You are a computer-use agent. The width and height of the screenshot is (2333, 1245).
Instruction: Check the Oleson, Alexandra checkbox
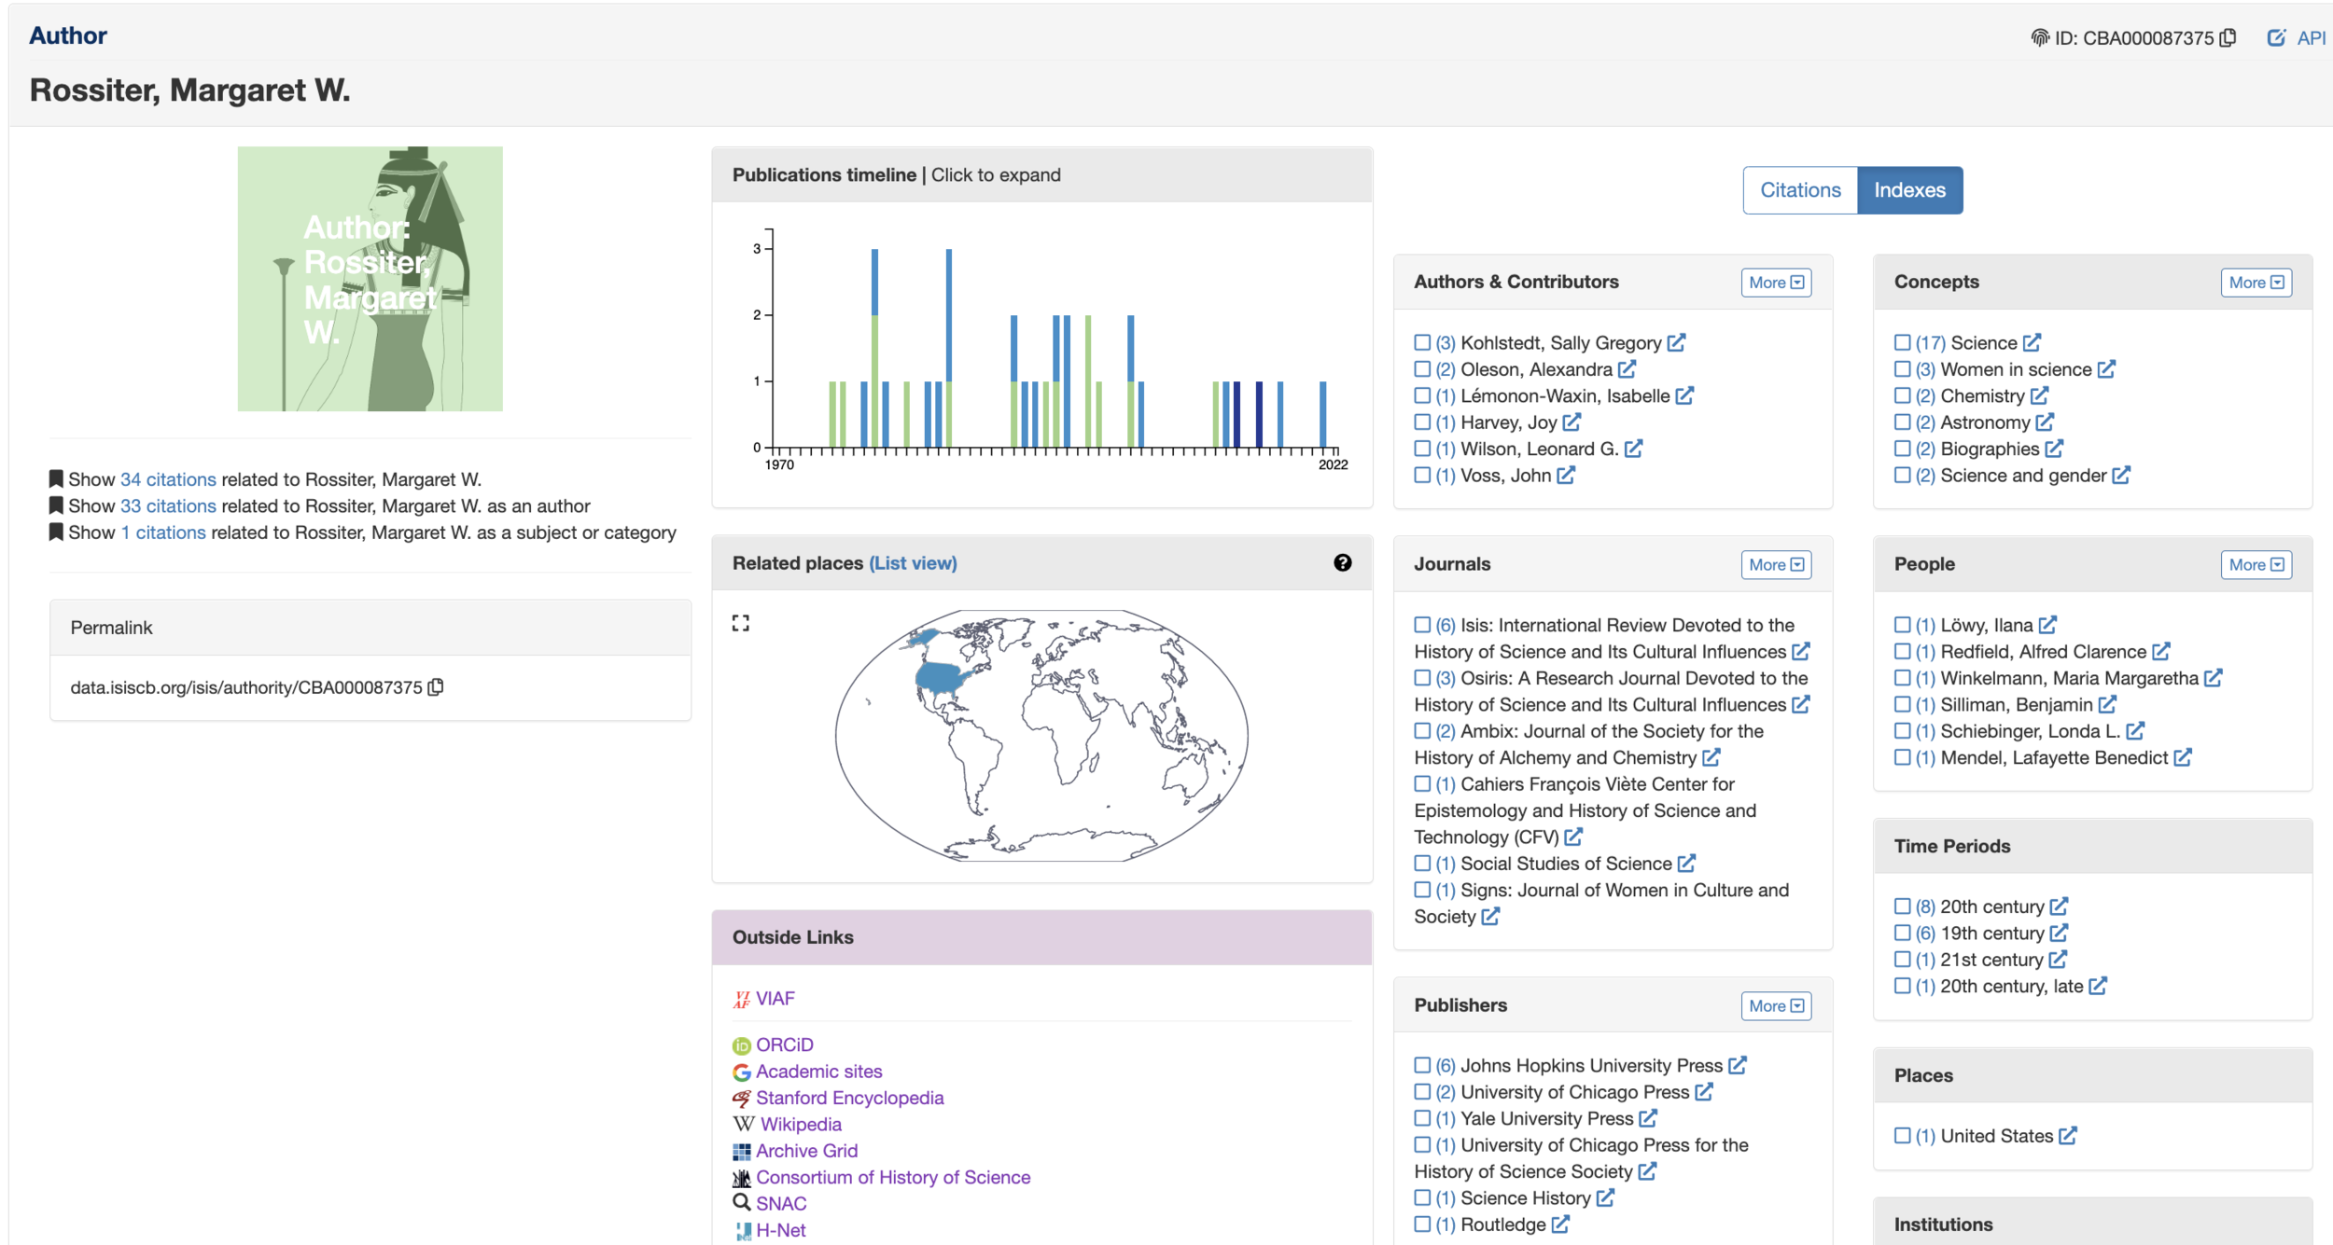point(1422,369)
